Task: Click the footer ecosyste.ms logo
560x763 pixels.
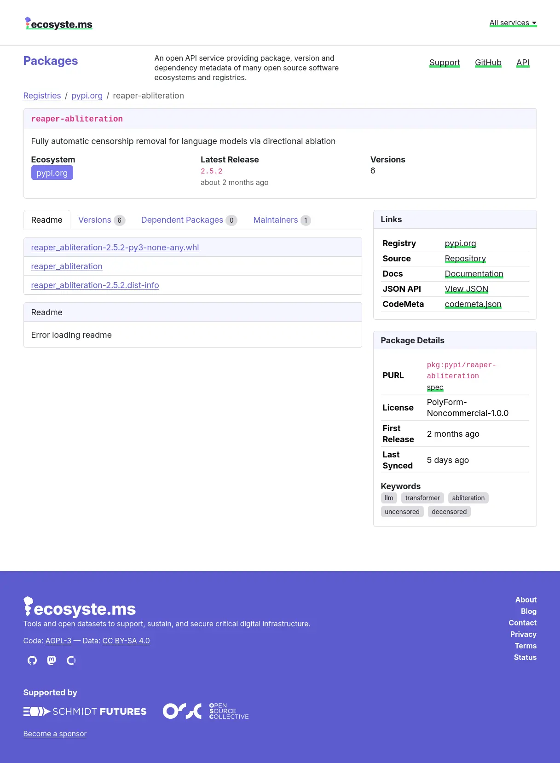Action: coord(80,607)
